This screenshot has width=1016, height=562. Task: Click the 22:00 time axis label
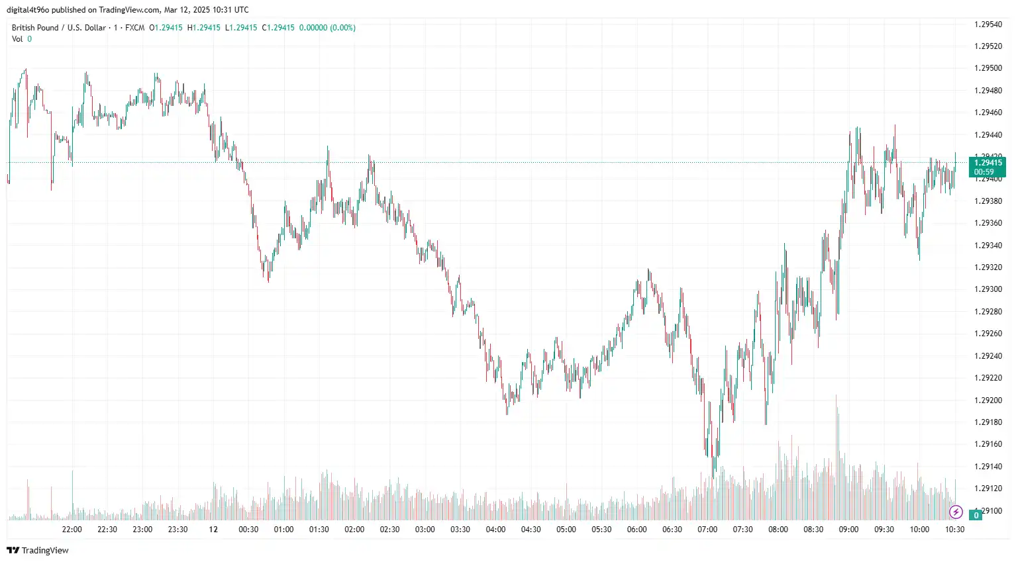[72, 530]
